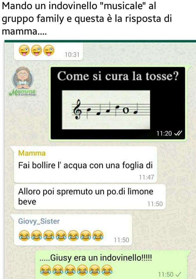
Task: Click the treble clef in the image
Action: [77, 109]
